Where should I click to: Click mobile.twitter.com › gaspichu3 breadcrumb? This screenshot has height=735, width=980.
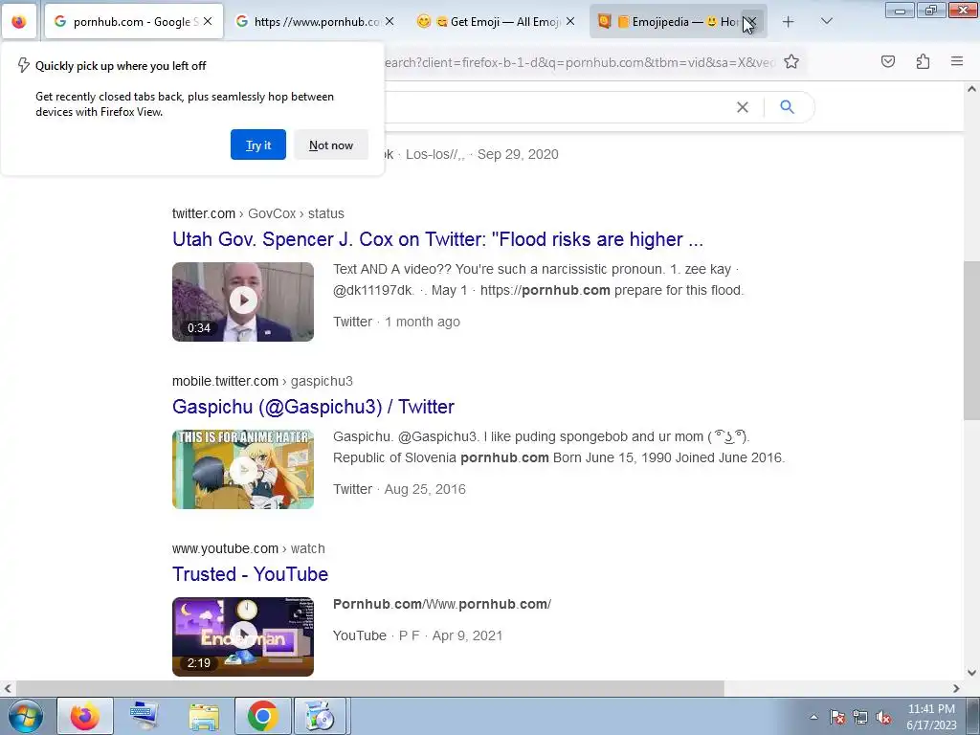coord(262,381)
